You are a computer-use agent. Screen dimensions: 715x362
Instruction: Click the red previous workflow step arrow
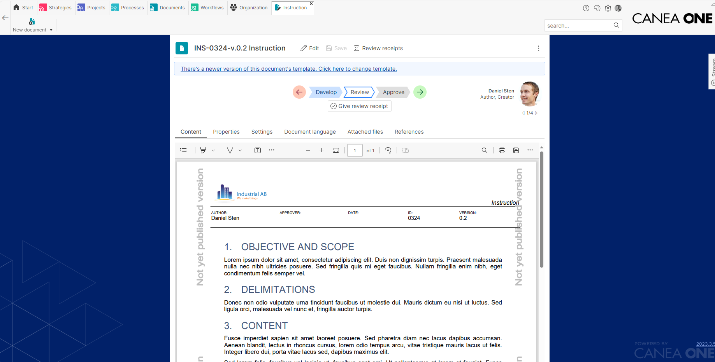(299, 92)
